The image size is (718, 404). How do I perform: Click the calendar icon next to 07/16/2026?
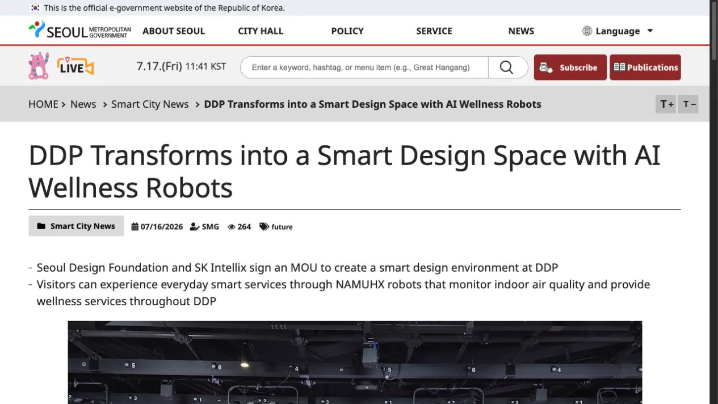tap(135, 226)
